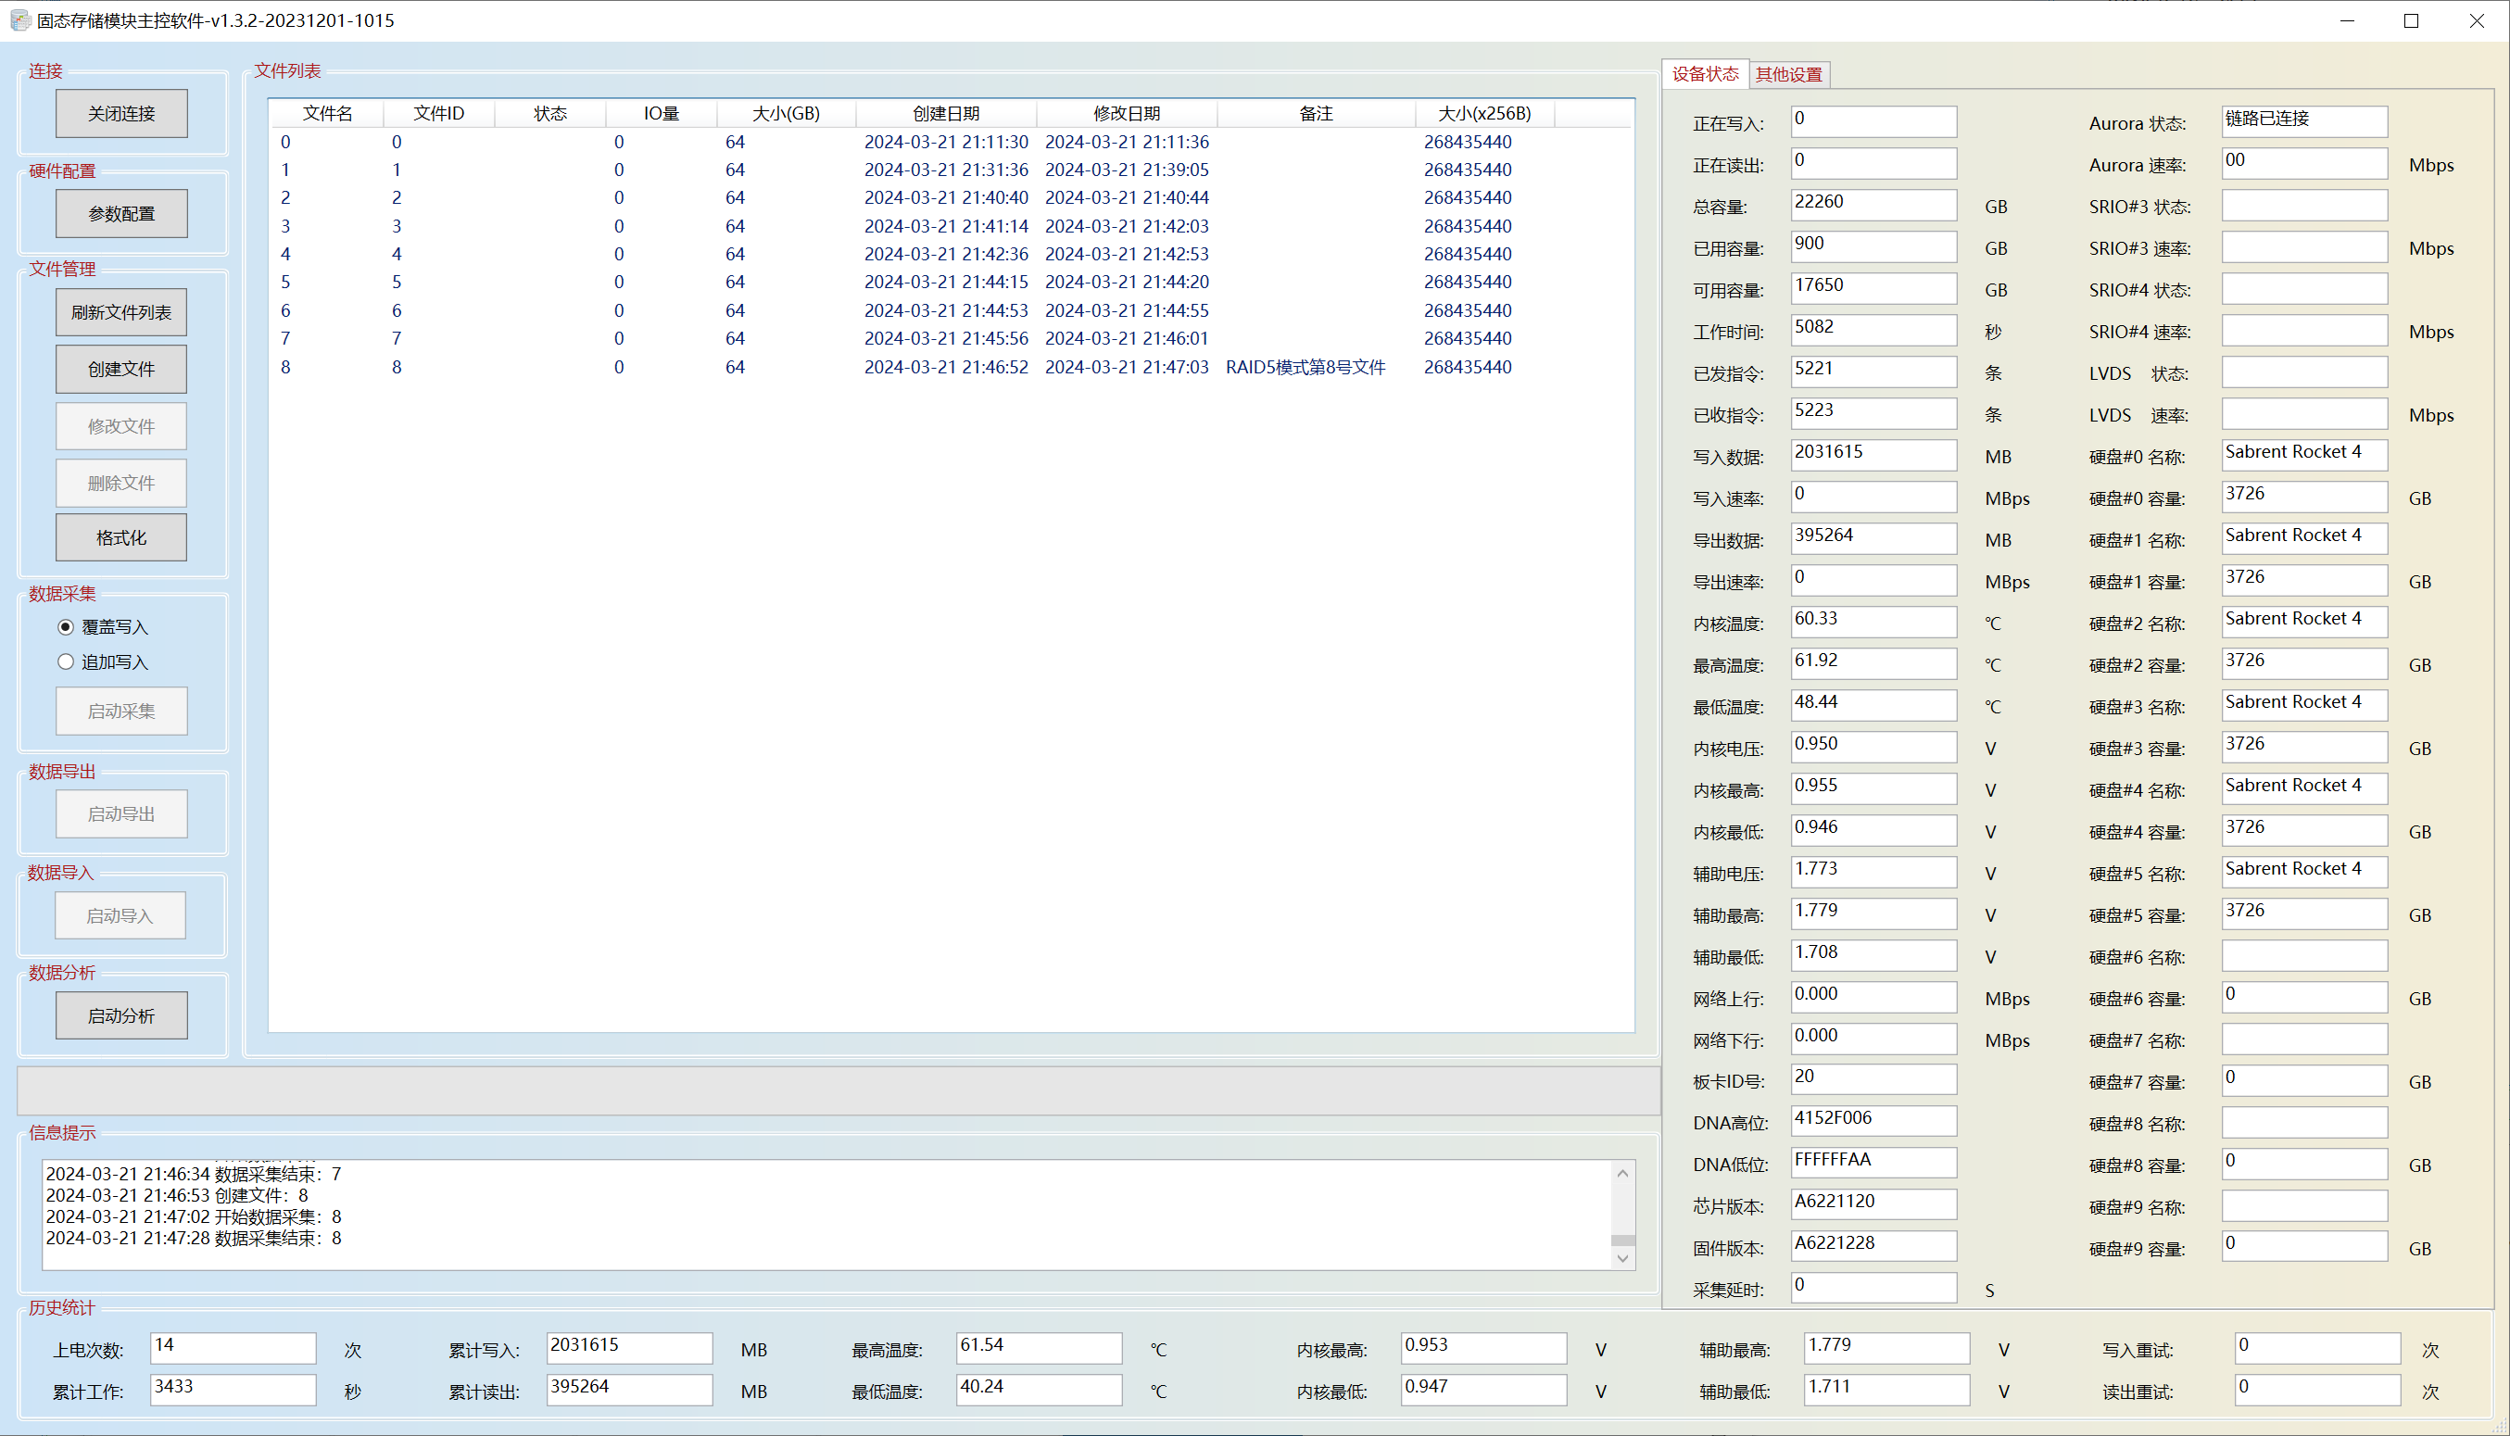Click the 可用容量 field showing 17650
2510x1436 pixels.
pyautogui.click(x=1873, y=288)
